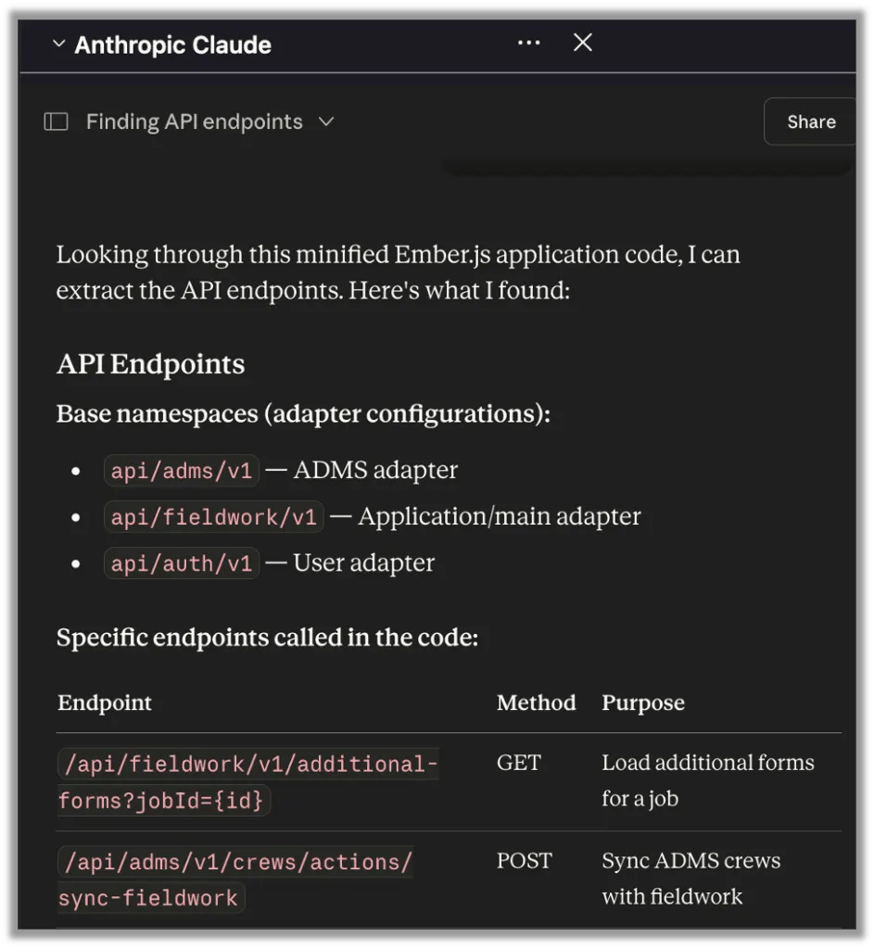Click the POST method cell
Image resolution: width=874 pixels, height=949 pixels.
(525, 861)
